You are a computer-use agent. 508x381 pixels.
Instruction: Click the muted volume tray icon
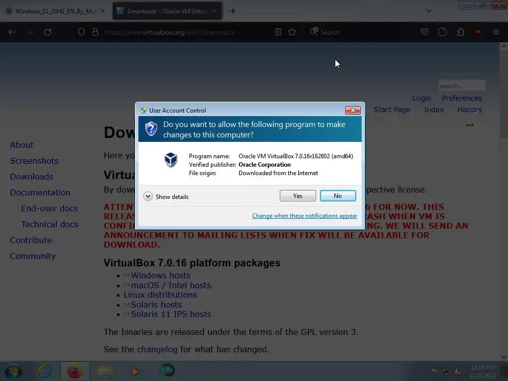(458, 372)
